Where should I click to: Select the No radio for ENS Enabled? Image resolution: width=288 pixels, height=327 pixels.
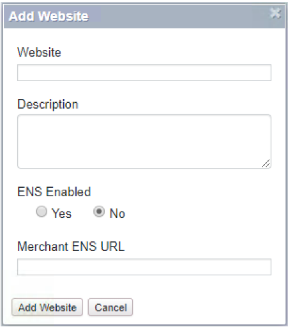[x=99, y=211]
